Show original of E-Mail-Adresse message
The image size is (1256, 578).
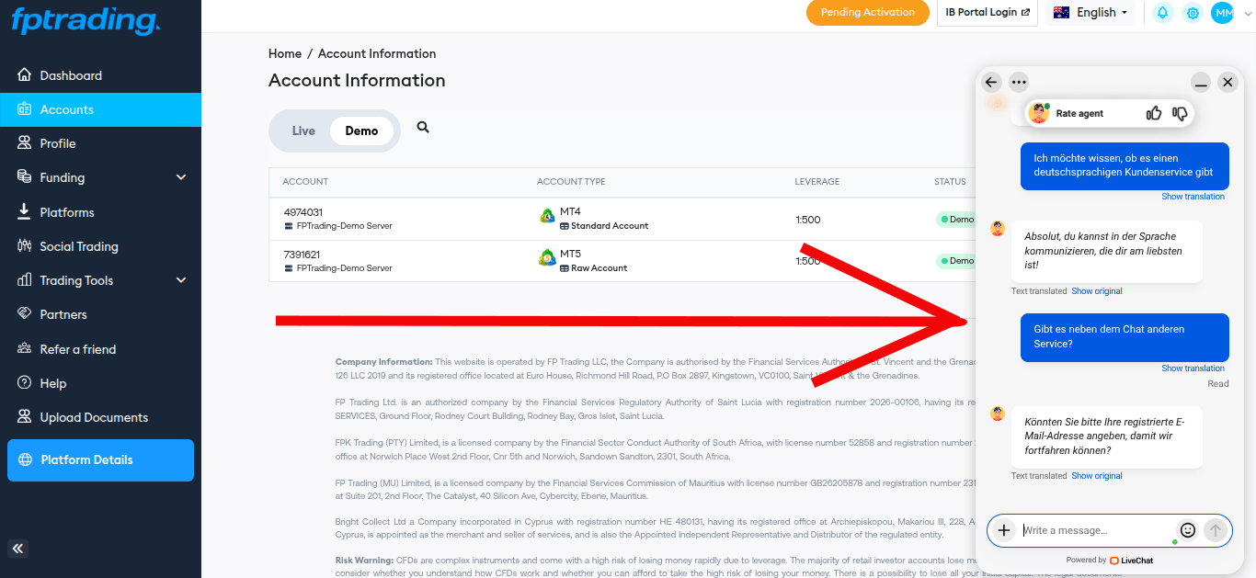(x=1097, y=476)
